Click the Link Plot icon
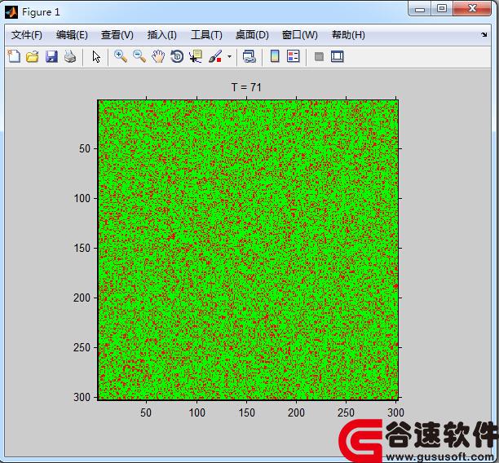Viewport: 499px width, 463px height. pyautogui.click(x=249, y=56)
